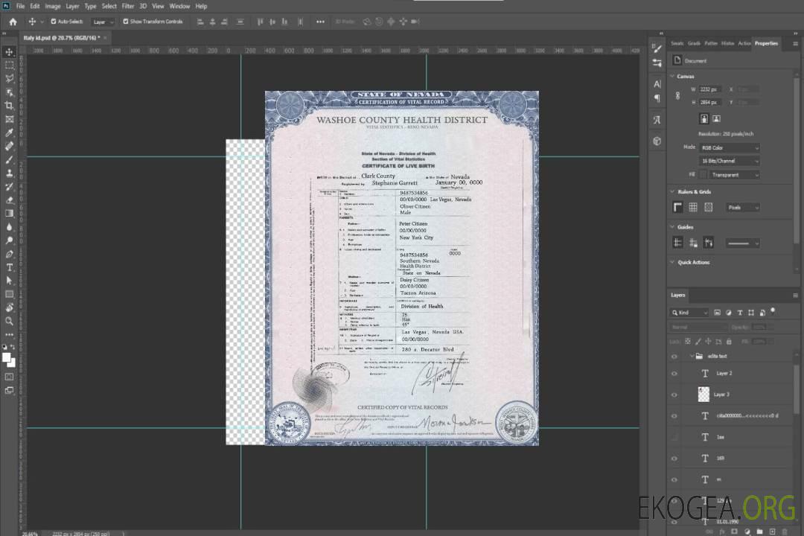Image resolution: width=804 pixels, height=536 pixels.
Task: Toggle rulers icon in Rulers & Grids
Action: [678, 207]
